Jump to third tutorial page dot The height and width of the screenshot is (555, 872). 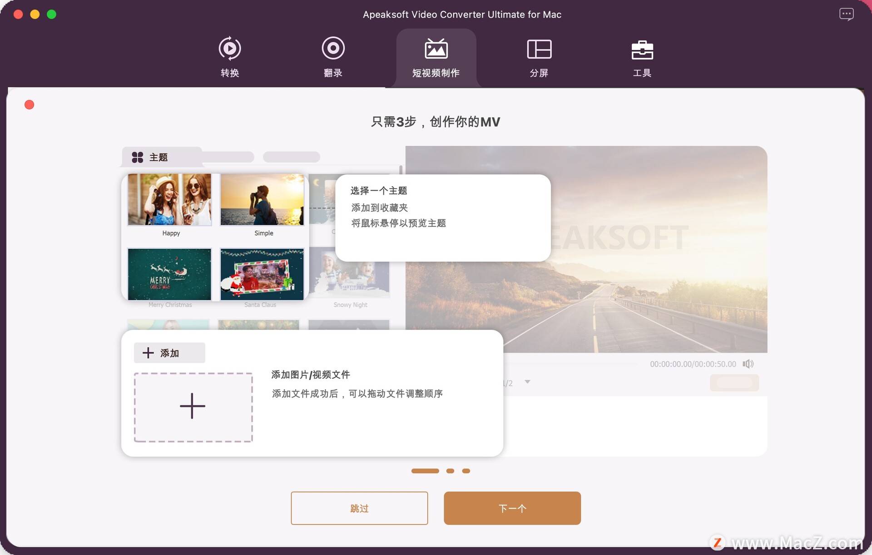[x=466, y=471]
